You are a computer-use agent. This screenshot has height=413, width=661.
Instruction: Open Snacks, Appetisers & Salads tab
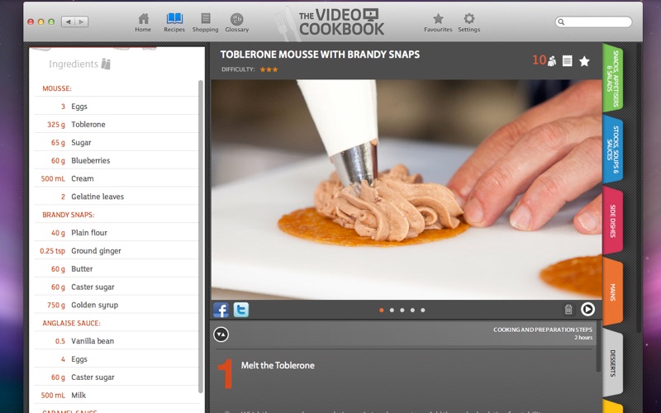point(613,78)
